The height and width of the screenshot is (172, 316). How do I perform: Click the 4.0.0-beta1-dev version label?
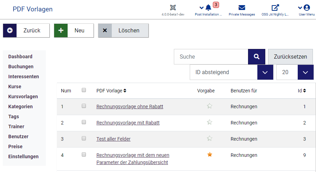tap(173, 14)
